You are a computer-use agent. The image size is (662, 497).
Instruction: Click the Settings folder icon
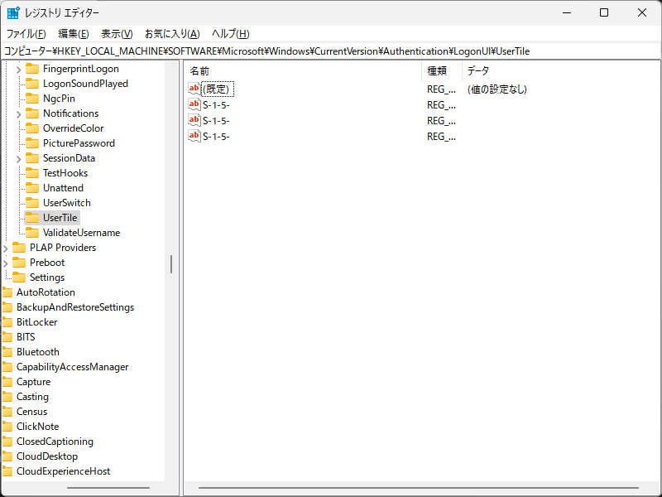19,277
